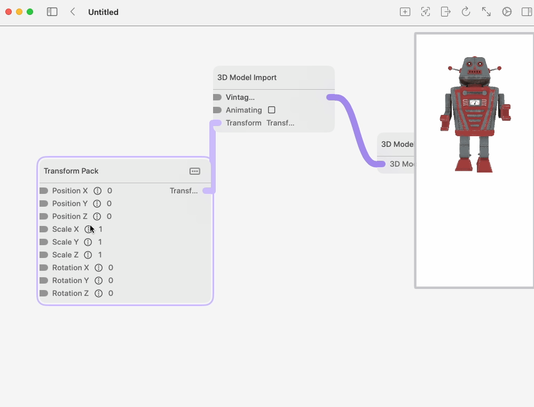
Task: Click the add node plus icon
Action: [405, 12]
